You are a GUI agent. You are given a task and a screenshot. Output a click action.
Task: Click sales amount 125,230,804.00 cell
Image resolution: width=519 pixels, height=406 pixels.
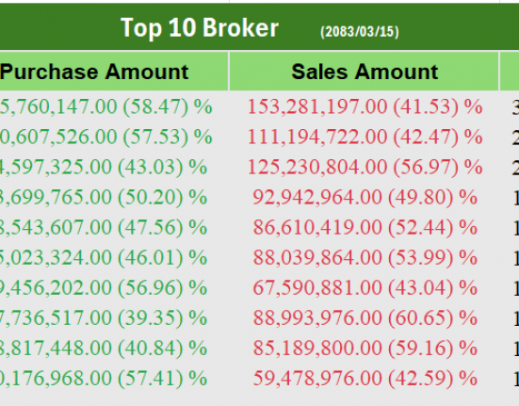click(365, 167)
